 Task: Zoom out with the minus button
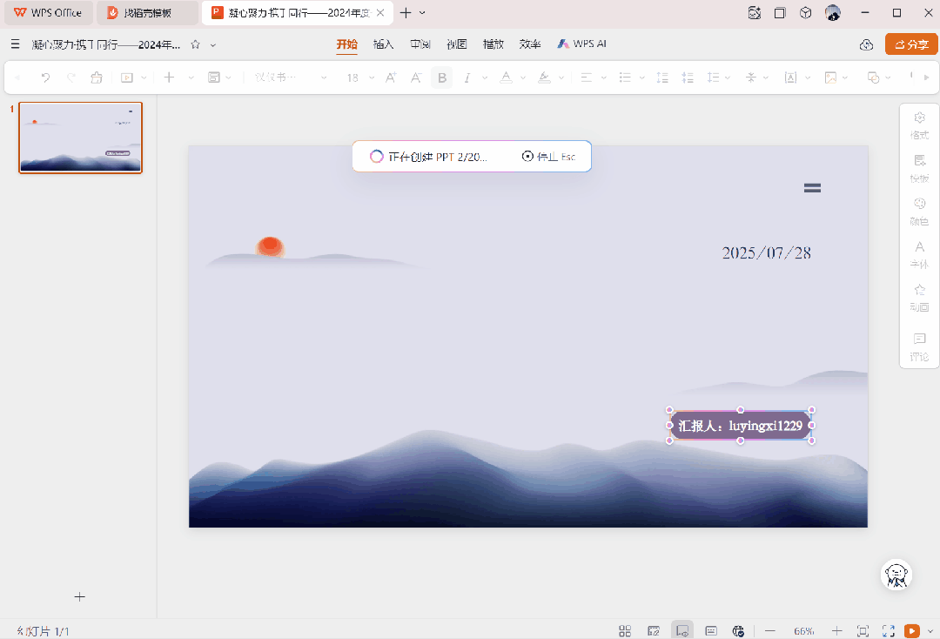770,631
